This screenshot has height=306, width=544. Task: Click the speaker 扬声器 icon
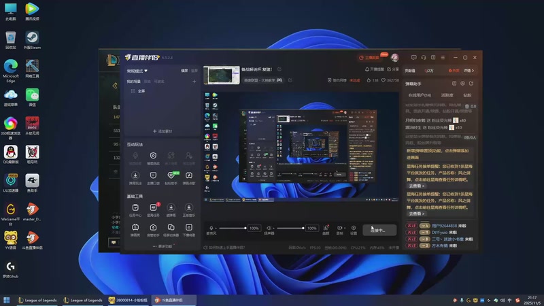(269, 228)
